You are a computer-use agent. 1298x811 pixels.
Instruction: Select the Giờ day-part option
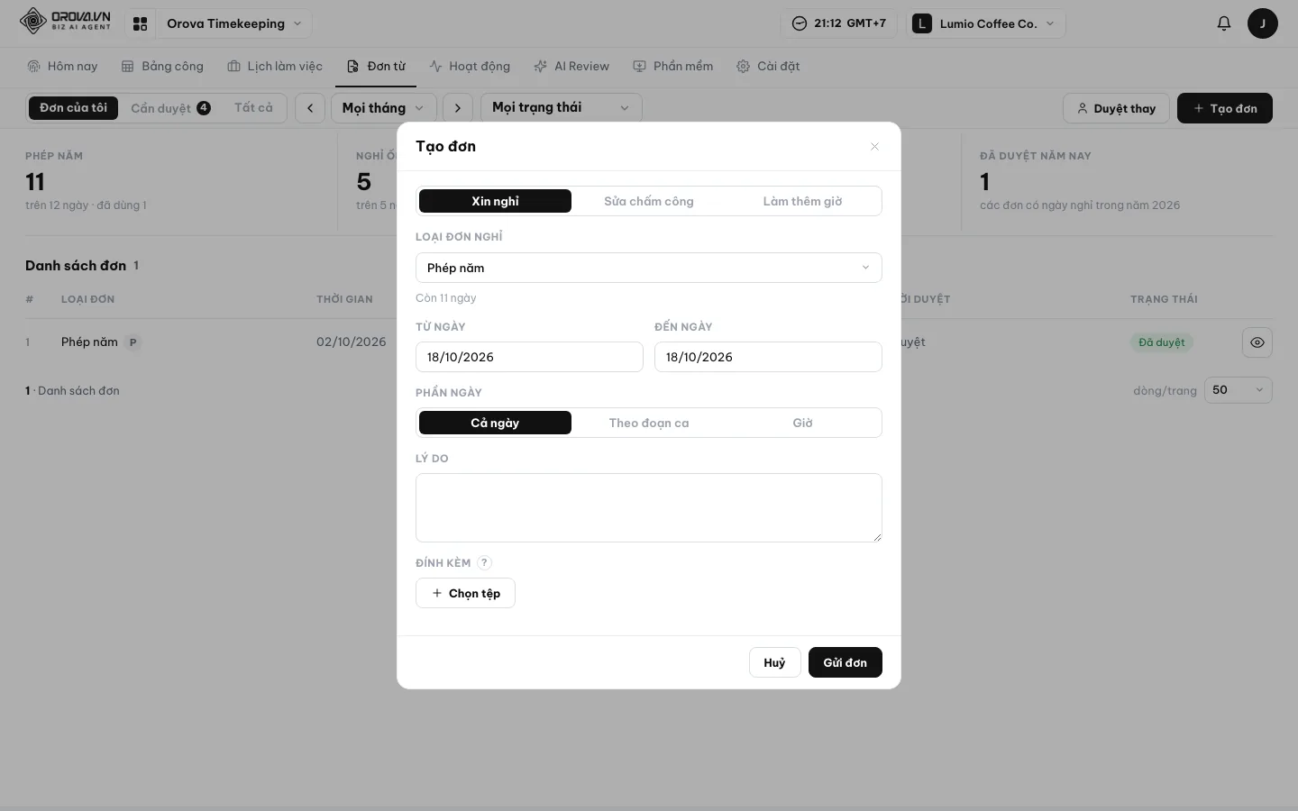point(802,423)
